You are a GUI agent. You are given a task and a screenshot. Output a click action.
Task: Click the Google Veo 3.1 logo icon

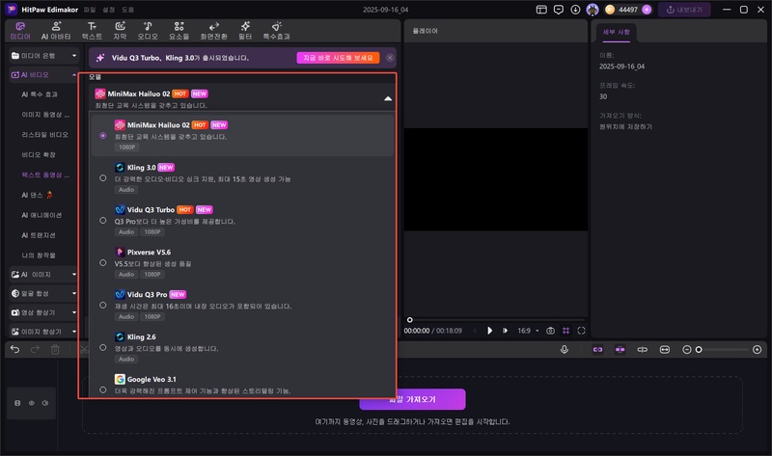pyautogui.click(x=120, y=379)
